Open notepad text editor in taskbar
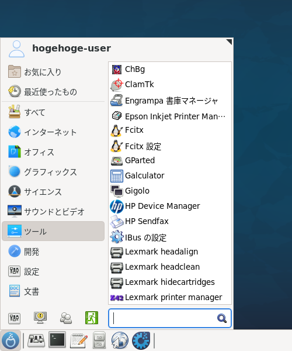This screenshot has height=351, width=292. tap(79, 340)
